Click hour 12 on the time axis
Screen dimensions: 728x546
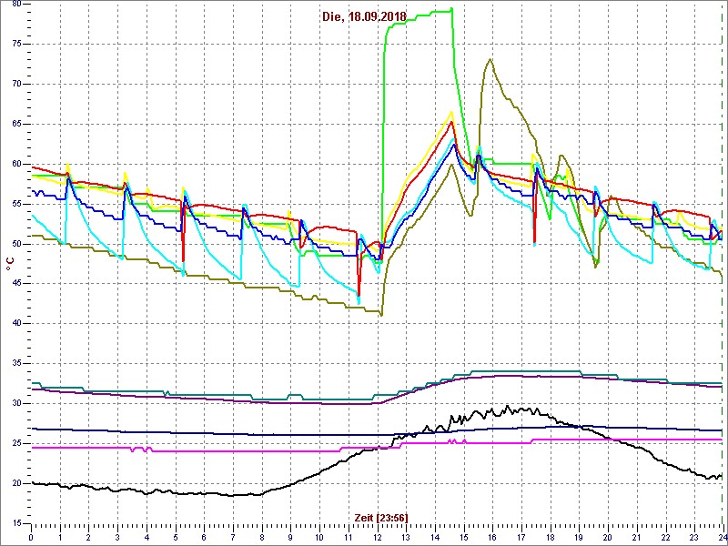pos(377,538)
